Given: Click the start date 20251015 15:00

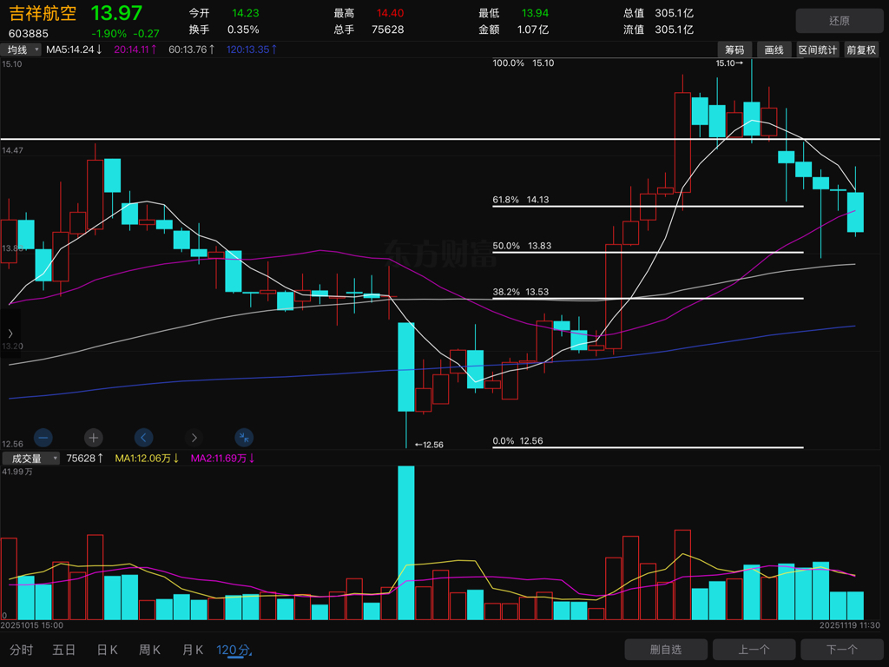Looking at the screenshot, I should [32, 625].
